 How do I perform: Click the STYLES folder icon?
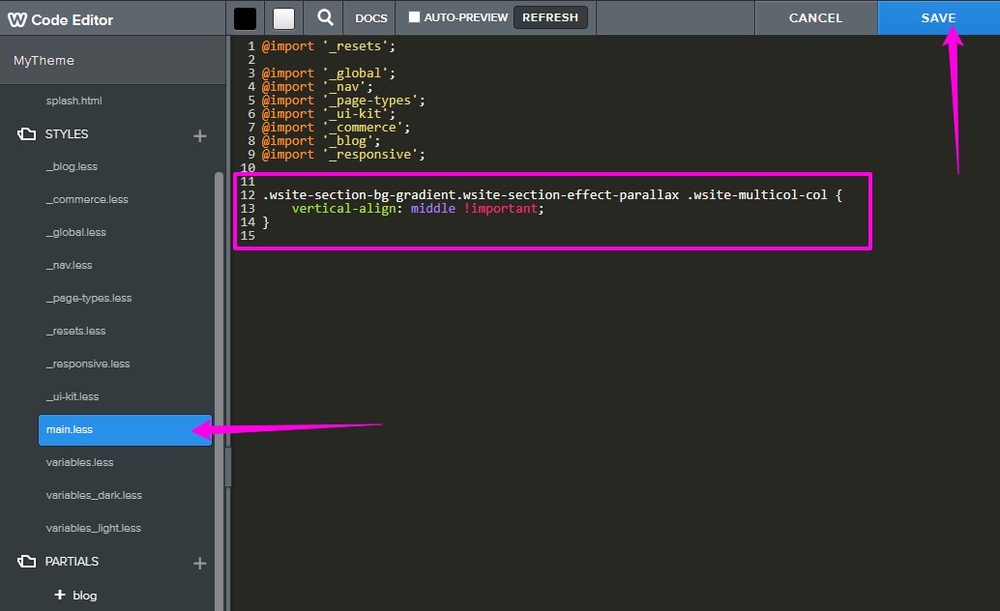coord(26,134)
